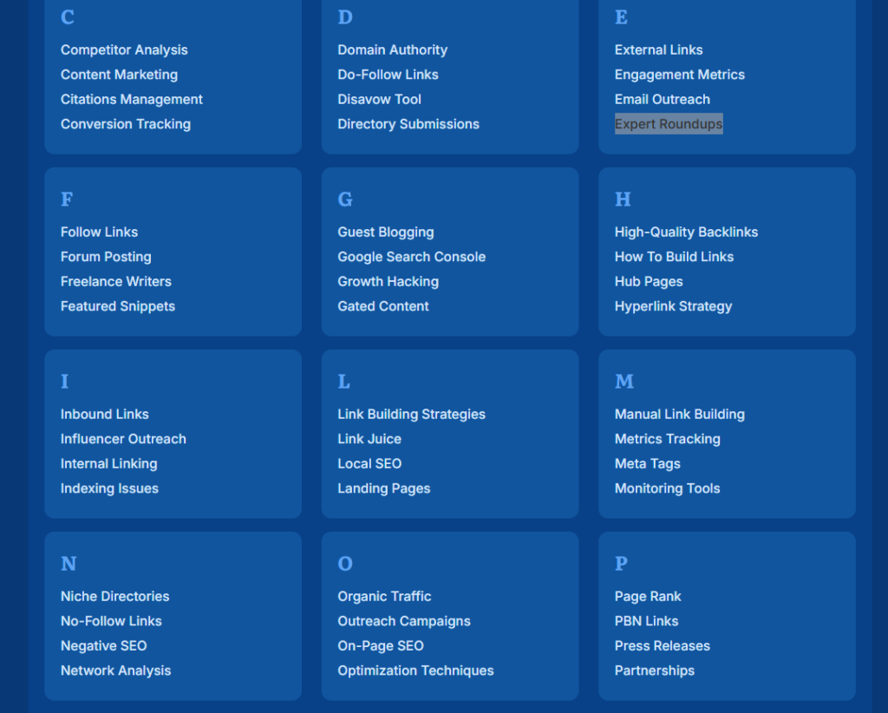The width and height of the screenshot is (888, 713).
Task: Select Local SEO under L
Action: click(369, 463)
